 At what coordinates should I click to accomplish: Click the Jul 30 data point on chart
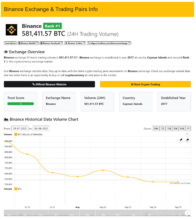[28, 154]
